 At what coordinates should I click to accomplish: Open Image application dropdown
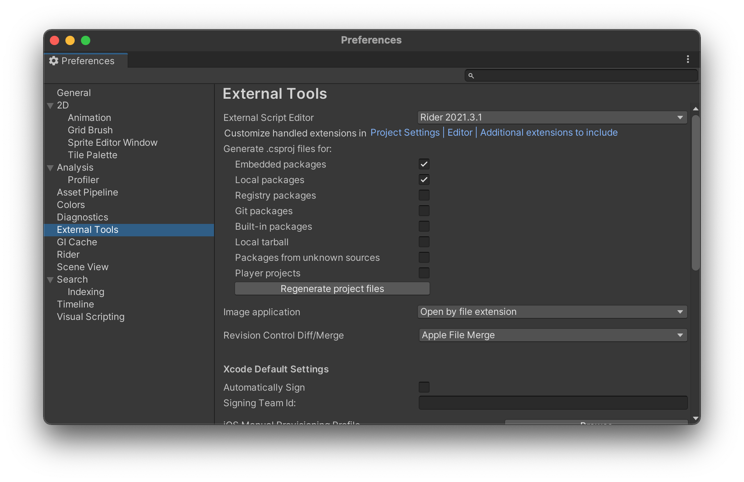[552, 312]
